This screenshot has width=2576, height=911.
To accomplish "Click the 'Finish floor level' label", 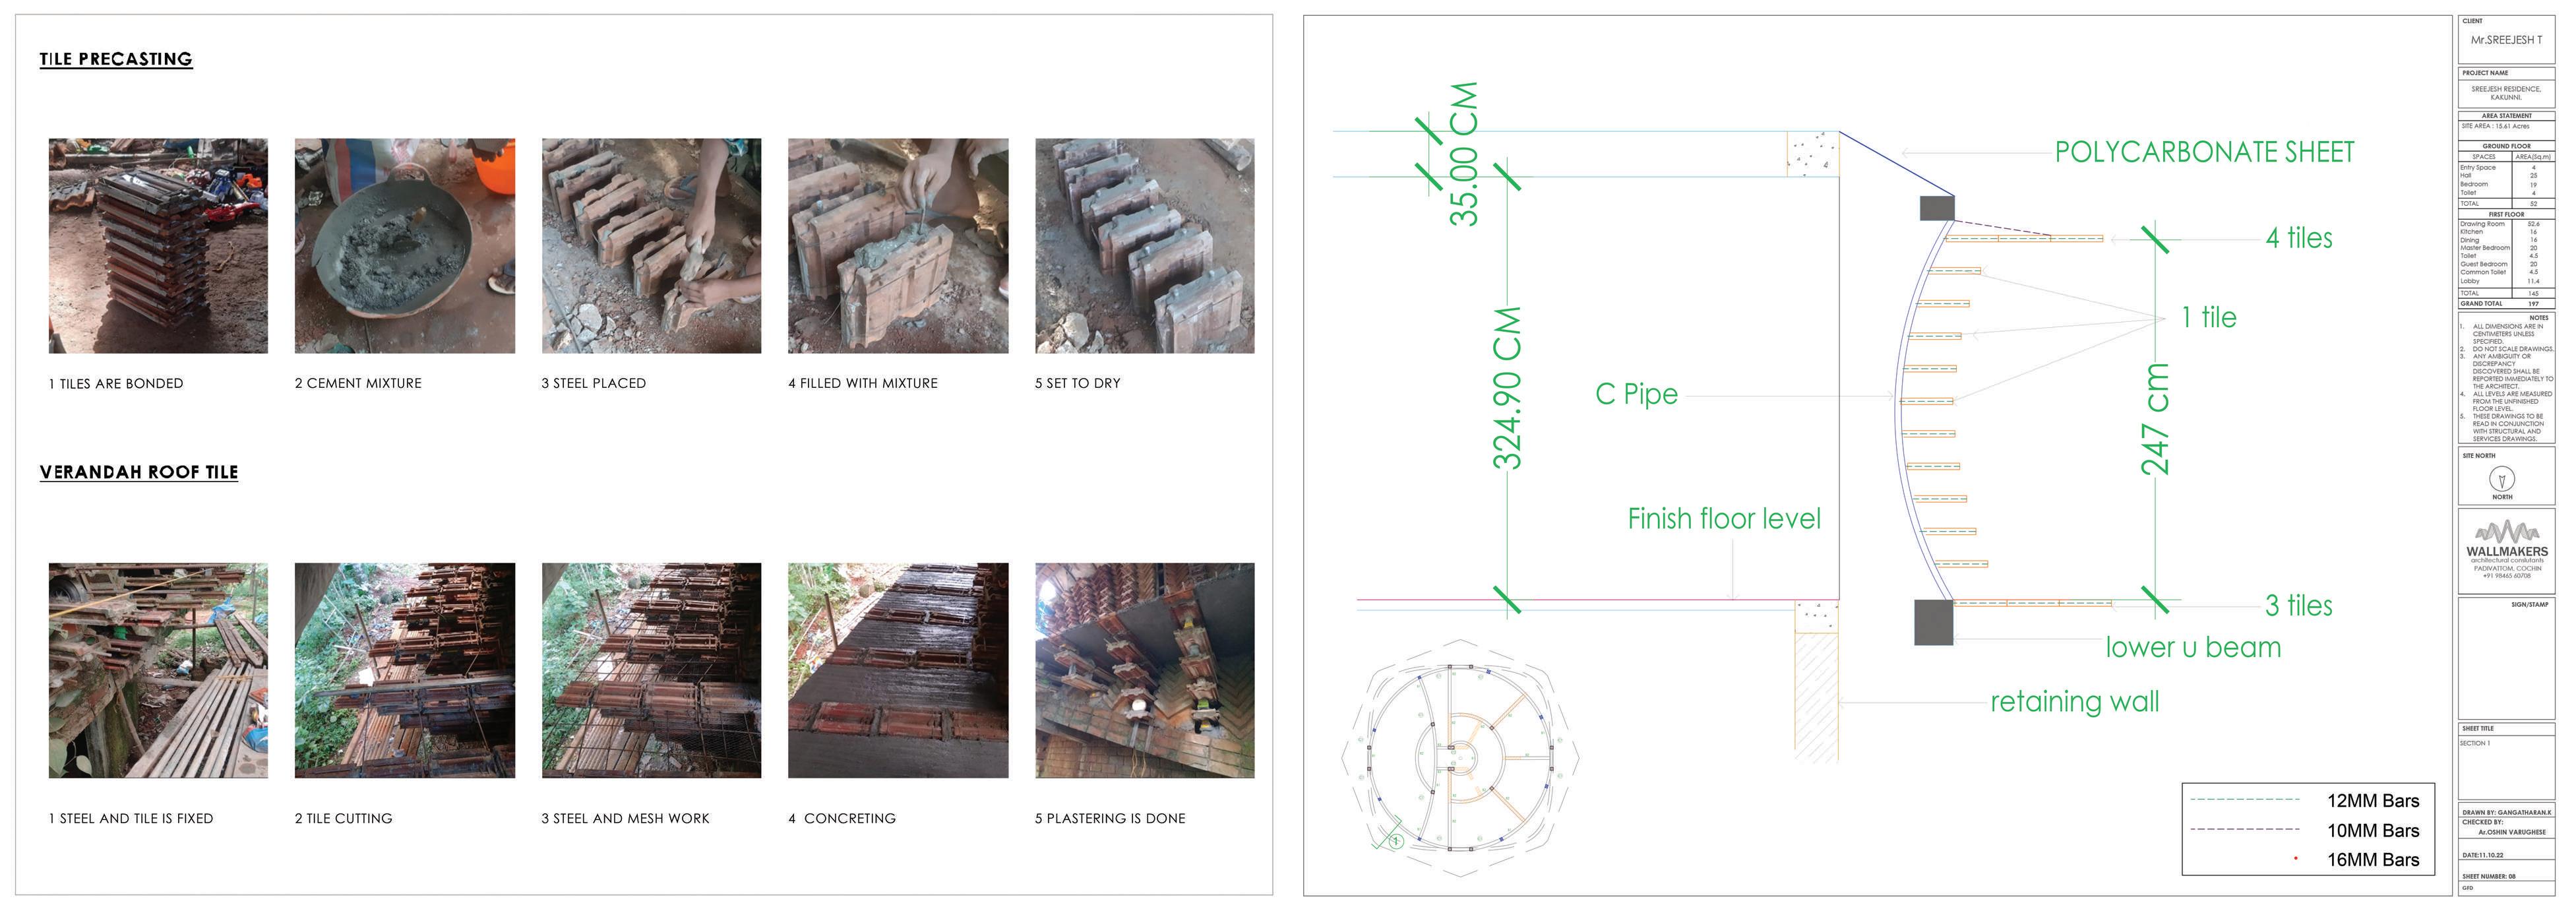I will 1724,518.
